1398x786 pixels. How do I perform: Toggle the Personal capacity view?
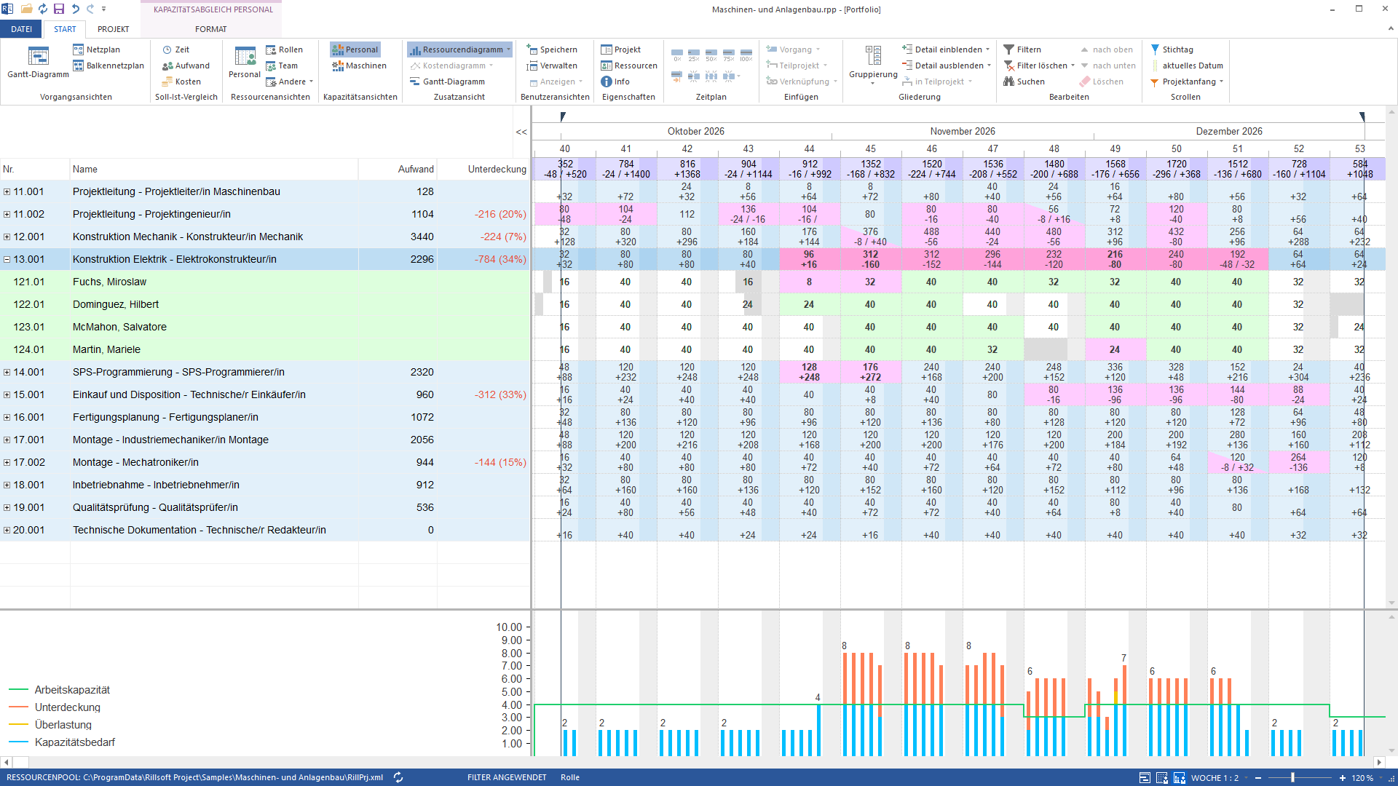[355, 49]
